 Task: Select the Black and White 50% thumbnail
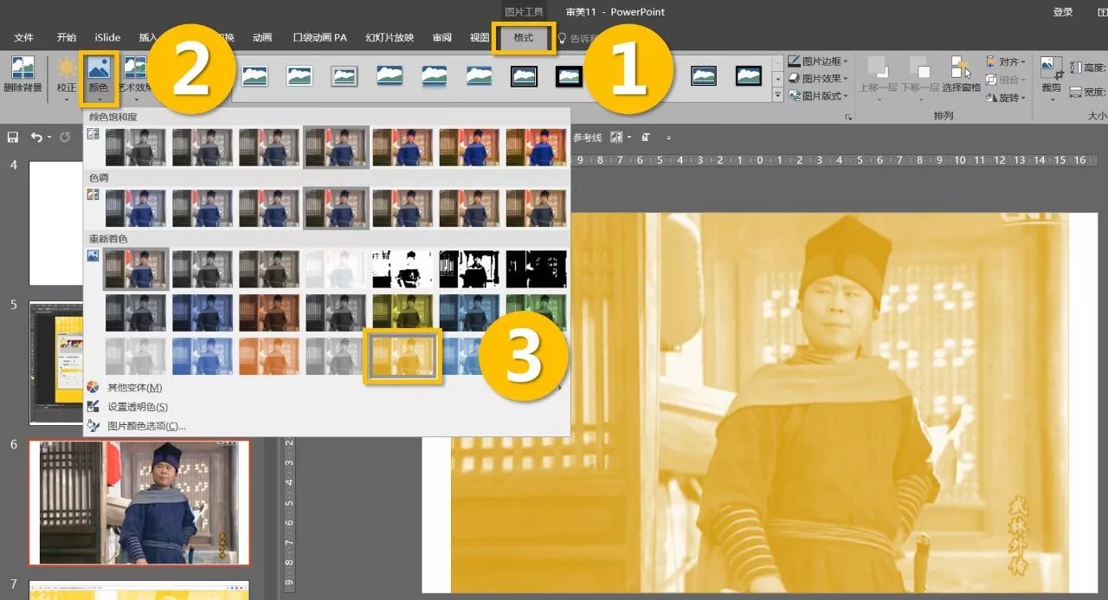coord(469,269)
